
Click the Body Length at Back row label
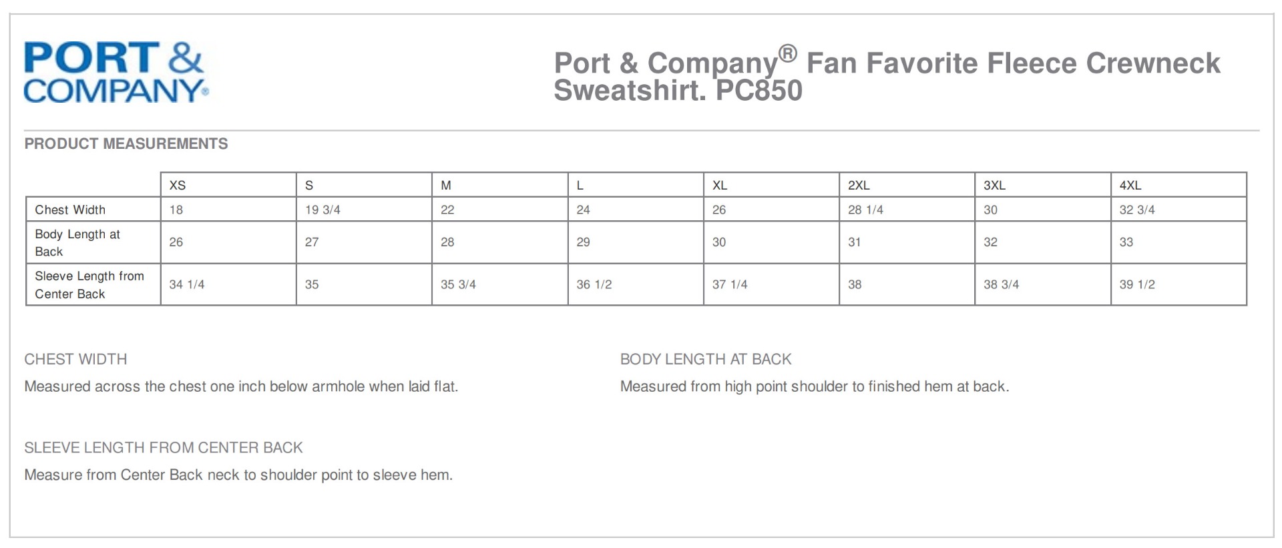77,242
